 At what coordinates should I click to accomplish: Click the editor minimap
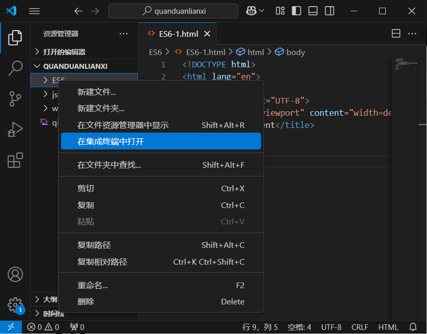click(x=405, y=92)
